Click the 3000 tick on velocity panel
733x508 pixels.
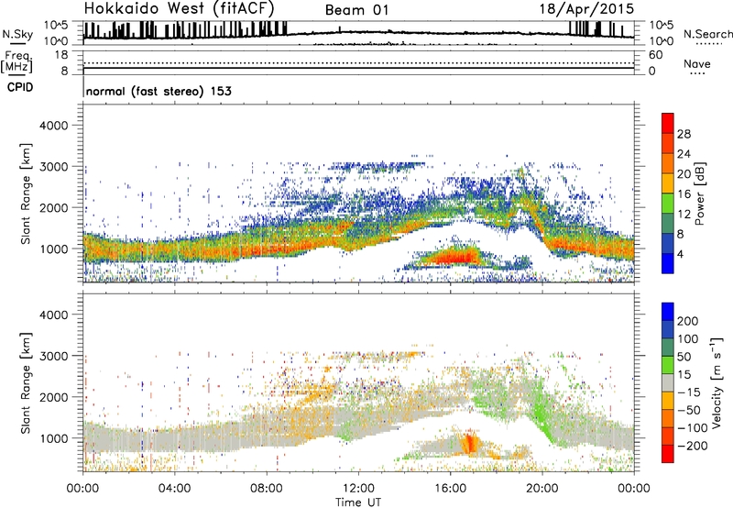(53, 356)
